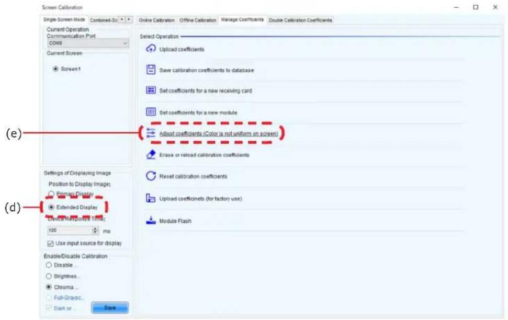Click the Module Flash download icon
The height and width of the screenshot is (320, 508).
(151, 221)
